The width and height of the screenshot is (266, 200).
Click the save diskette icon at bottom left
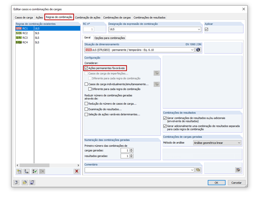tap(32, 182)
